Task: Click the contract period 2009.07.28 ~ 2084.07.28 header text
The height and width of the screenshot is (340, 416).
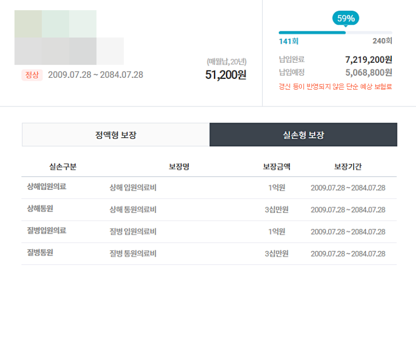Action: coord(96,75)
